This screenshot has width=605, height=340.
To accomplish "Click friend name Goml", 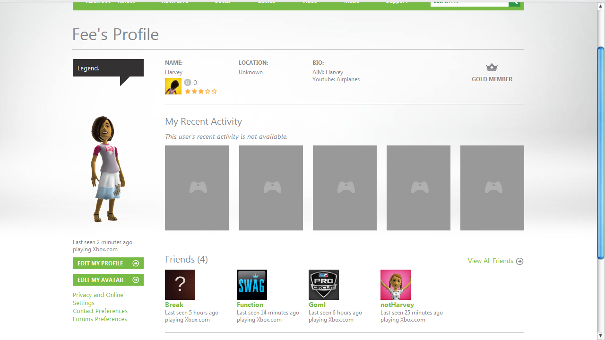I will [317, 305].
